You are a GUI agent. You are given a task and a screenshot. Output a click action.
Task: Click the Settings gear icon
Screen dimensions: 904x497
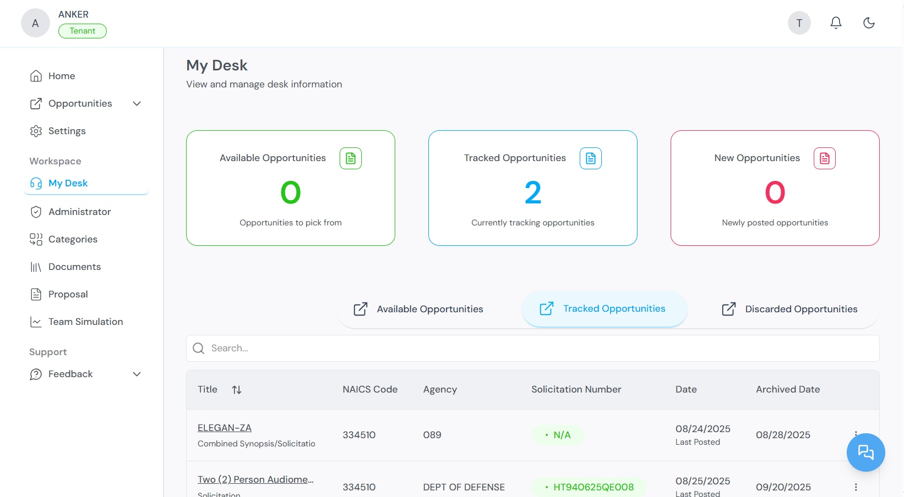[x=36, y=131]
